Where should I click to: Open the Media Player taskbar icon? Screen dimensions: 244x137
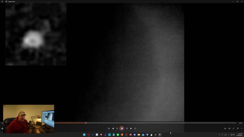pyautogui.click(x=160, y=135)
